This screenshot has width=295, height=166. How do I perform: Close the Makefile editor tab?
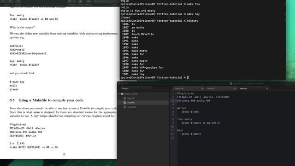(267, 89)
